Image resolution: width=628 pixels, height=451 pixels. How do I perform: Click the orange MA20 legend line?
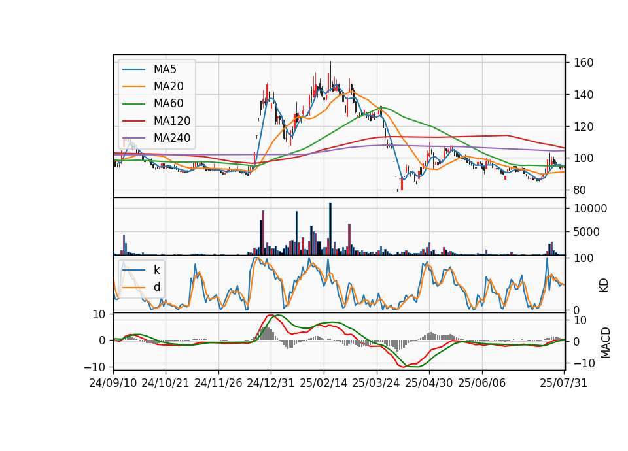pyautogui.click(x=133, y=86)
